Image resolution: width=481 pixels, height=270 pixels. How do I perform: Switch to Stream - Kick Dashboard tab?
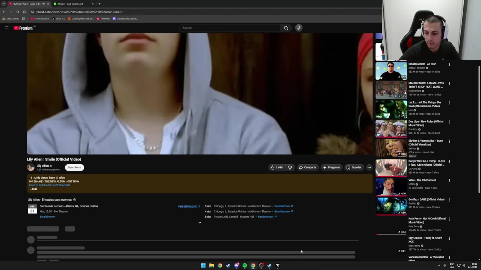(70, 4)
